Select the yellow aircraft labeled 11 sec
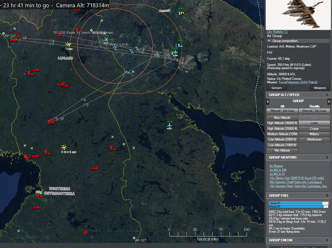 [68, 44]
